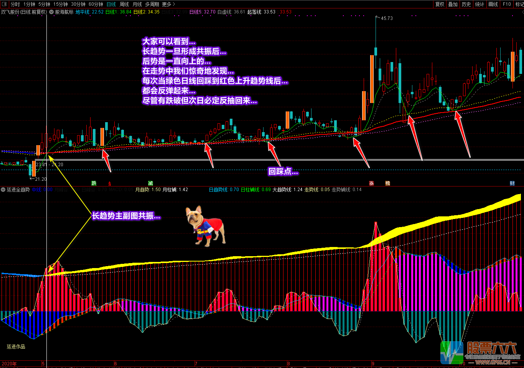
Task: Click the 月柱辅: 1.42 value
Action: pos(175,190)
